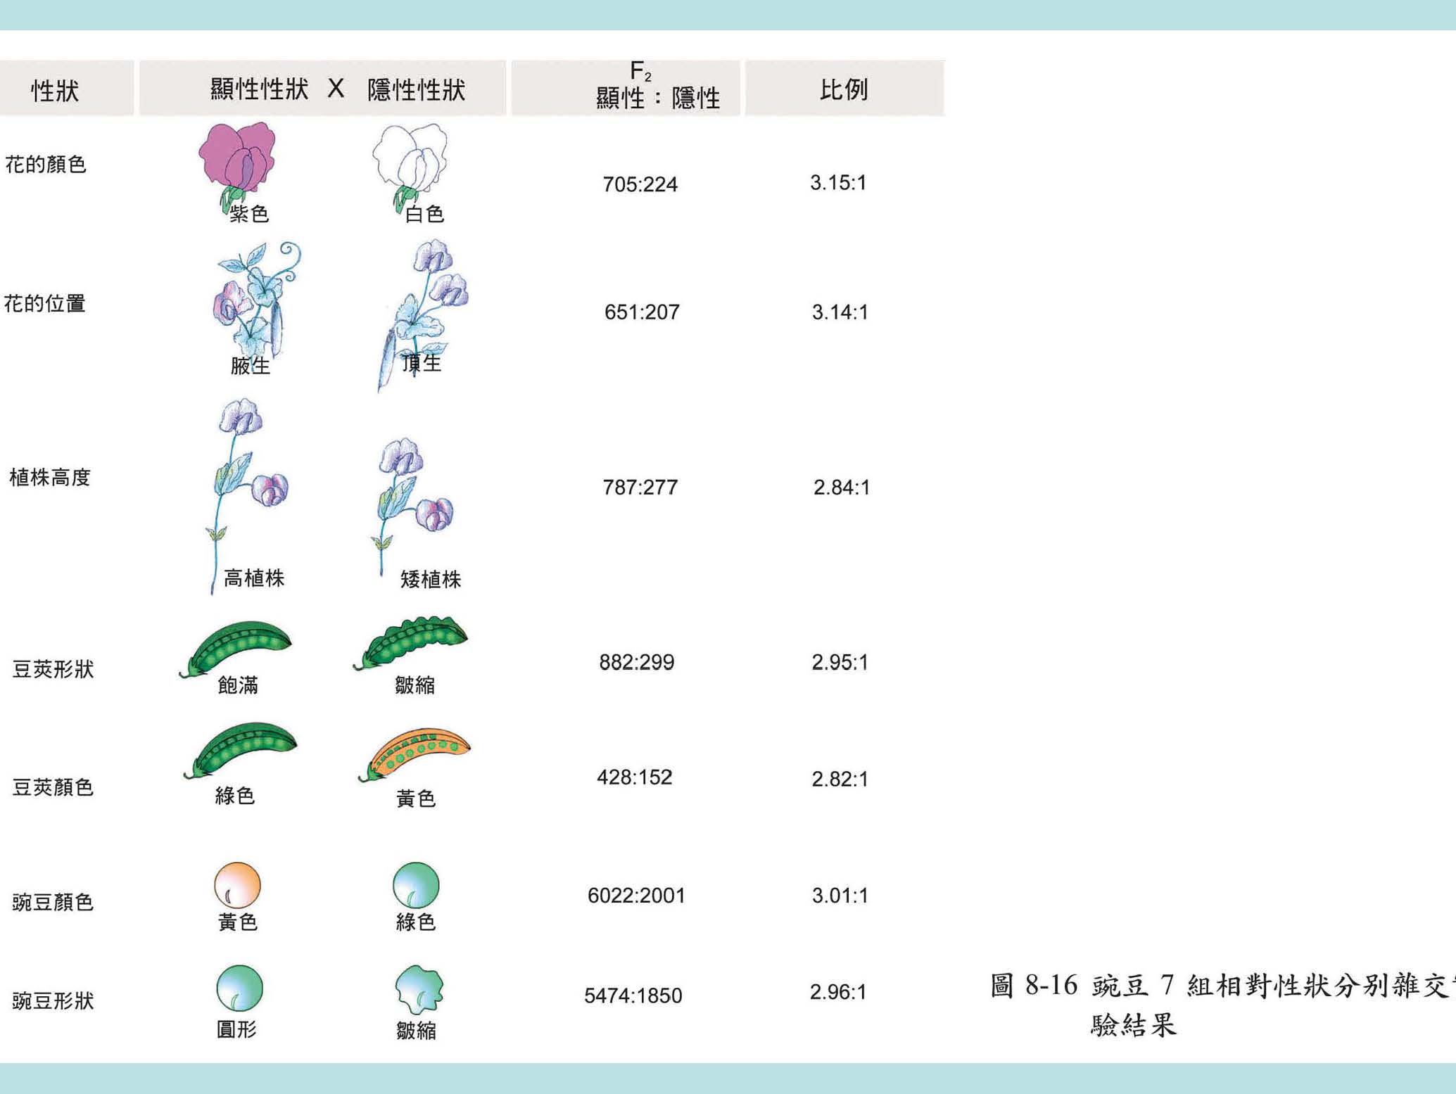Click the 比例 column header
The width and height of the screenshot is (1456, 1094).
(x=844, y=89)
